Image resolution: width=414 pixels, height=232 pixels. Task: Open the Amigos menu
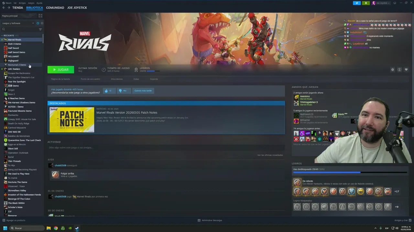click(x=22, y=3)
